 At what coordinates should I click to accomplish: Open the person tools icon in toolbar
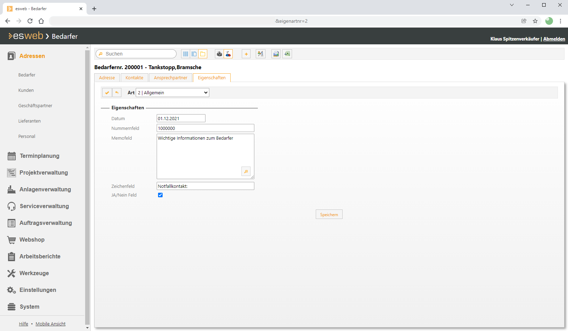click(261, 54)
